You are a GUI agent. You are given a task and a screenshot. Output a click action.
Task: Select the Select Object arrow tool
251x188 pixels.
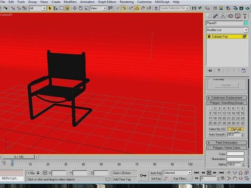point(50,8)
